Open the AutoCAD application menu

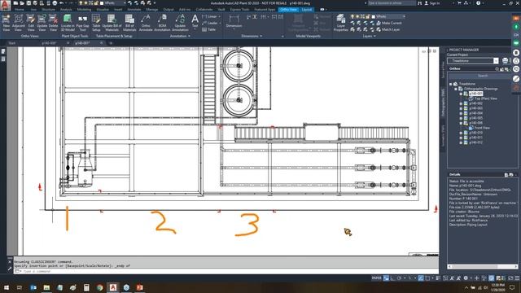coord(5,5)
